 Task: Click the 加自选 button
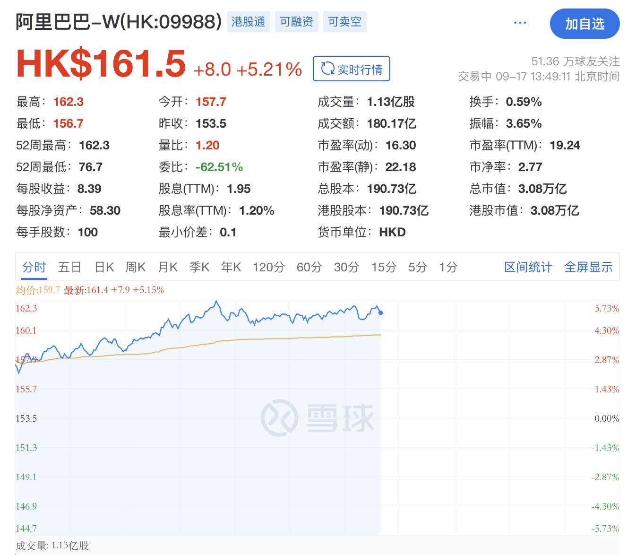tap(584, 24)
